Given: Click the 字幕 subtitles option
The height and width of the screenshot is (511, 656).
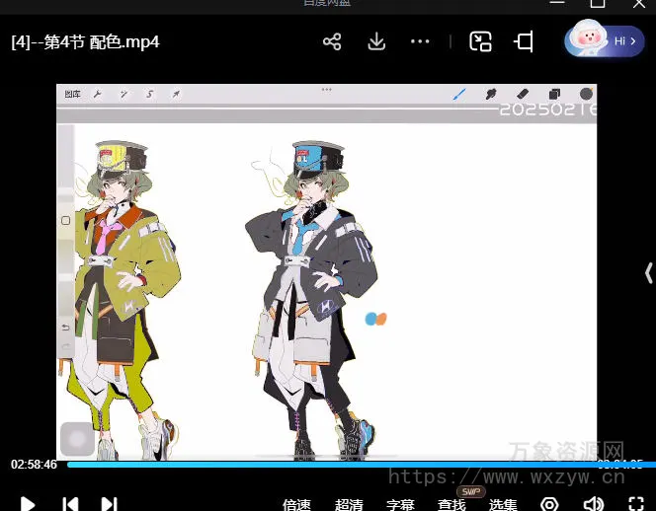Looking at the screenshot, I should 400,505.
